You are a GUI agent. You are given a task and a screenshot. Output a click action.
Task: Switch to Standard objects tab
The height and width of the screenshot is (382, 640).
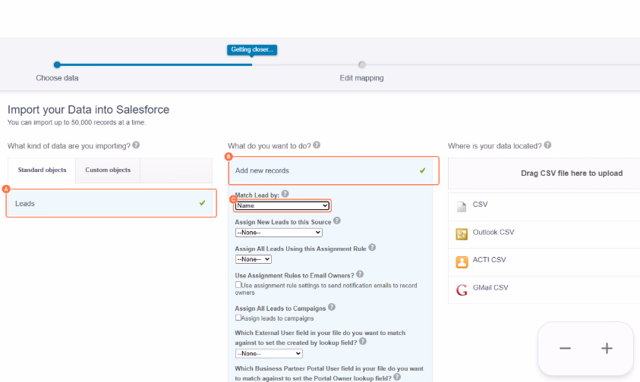point(42,170)
